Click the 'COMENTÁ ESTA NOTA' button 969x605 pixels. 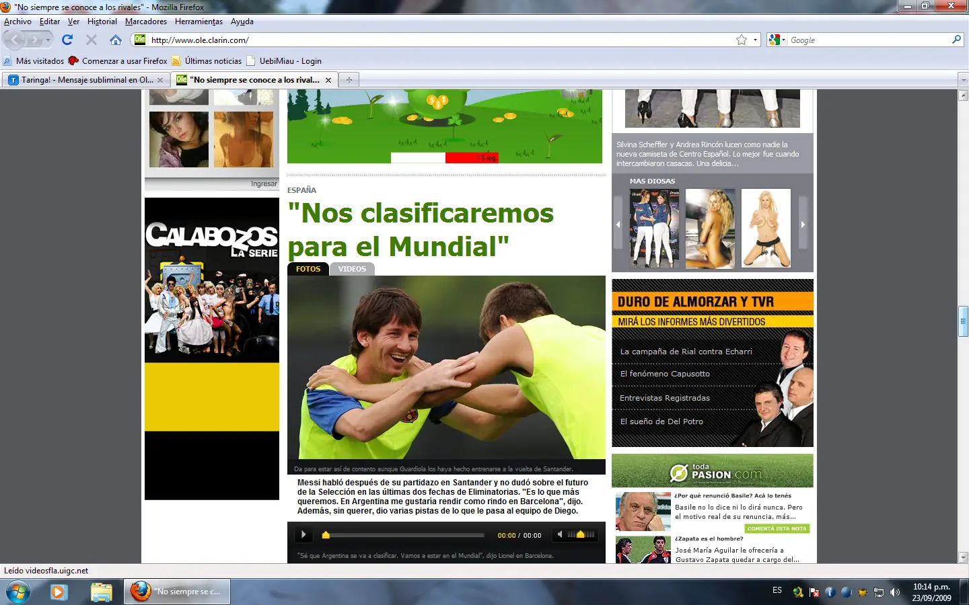point(777,528)
